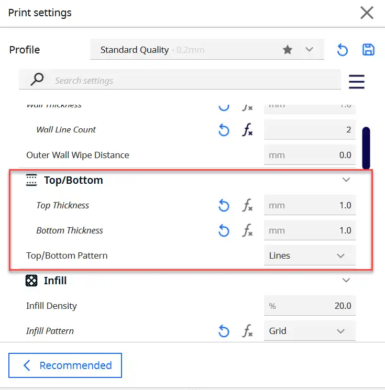Screen dimensions: 385x390
Task: Click the settings list scrollbar handle
Action: pyautogui.click(x=366, y=148)
